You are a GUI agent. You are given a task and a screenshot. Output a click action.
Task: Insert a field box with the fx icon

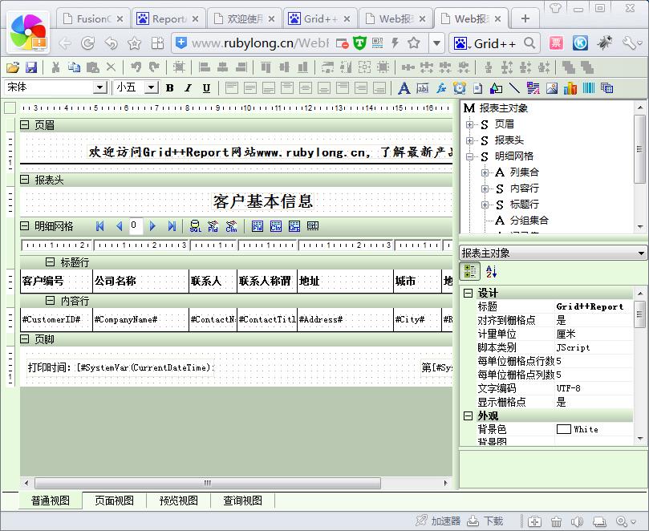click(x=441, y=87)
